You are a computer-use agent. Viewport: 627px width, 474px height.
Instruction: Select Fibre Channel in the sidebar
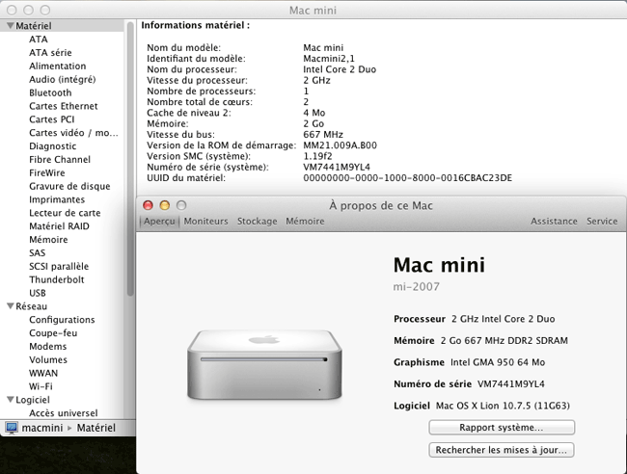click(x=60, y=159)
